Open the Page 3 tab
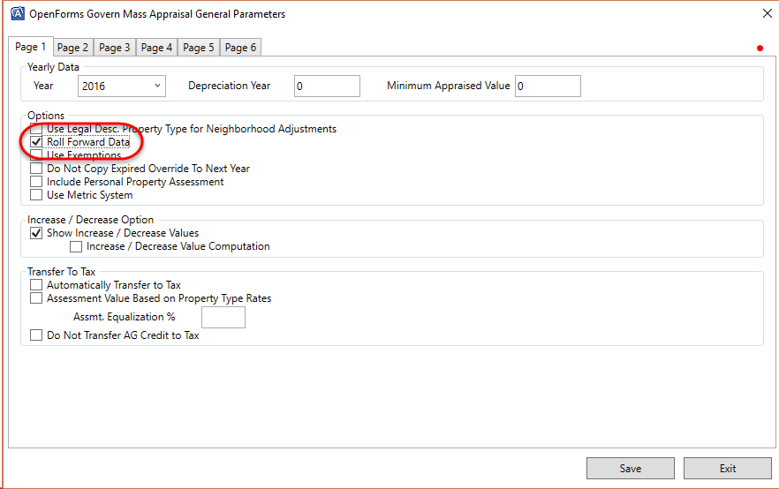This screenshot has height=489, width=779. (x=115, y=48)
